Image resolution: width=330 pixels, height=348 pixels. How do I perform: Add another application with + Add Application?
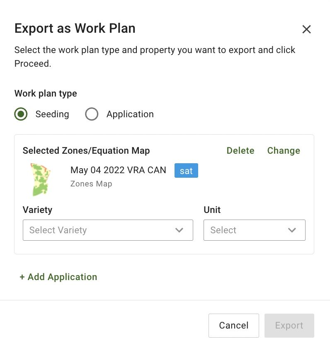58,277
